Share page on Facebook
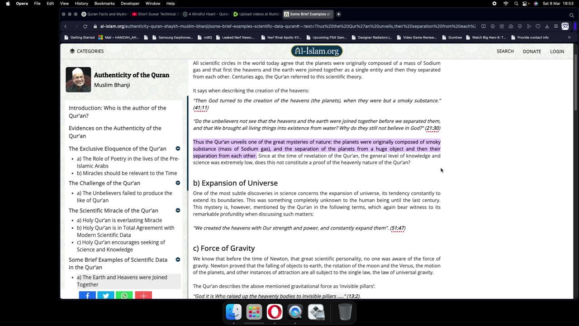 pyautogui.click(x=87, y=296)
